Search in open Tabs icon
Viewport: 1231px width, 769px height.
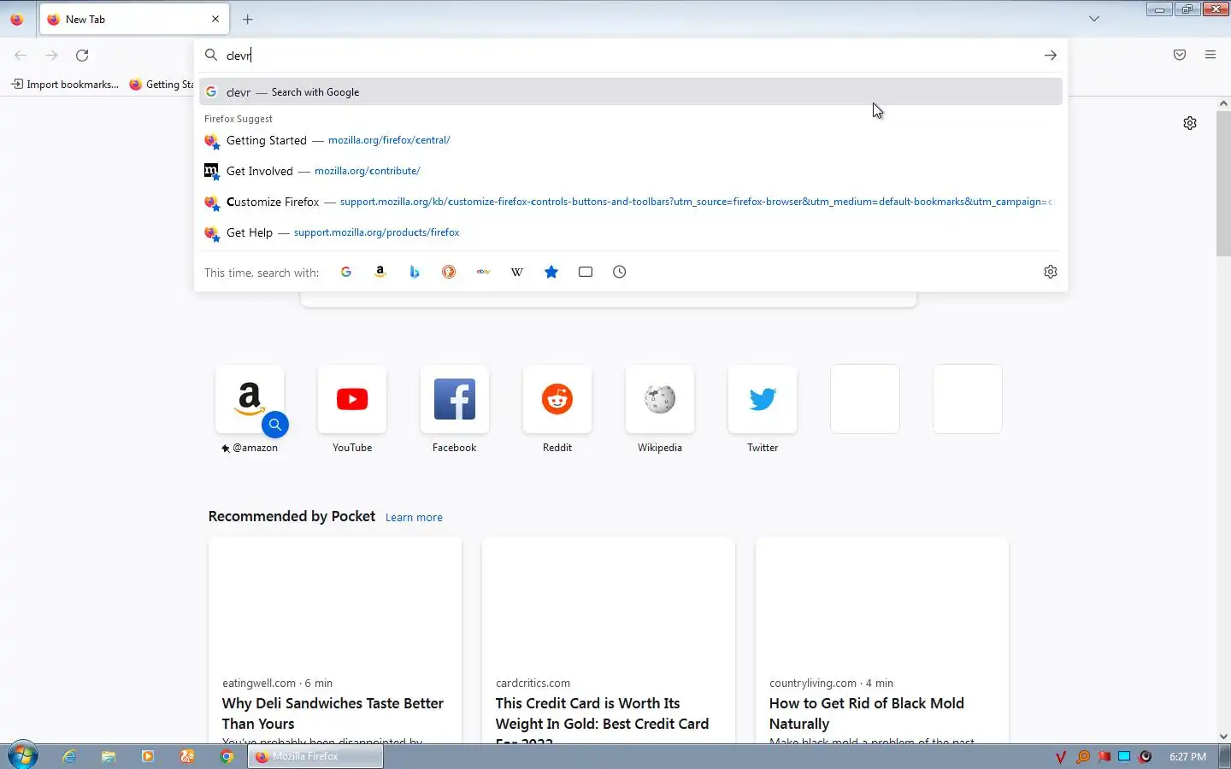(x=586, y=272)
